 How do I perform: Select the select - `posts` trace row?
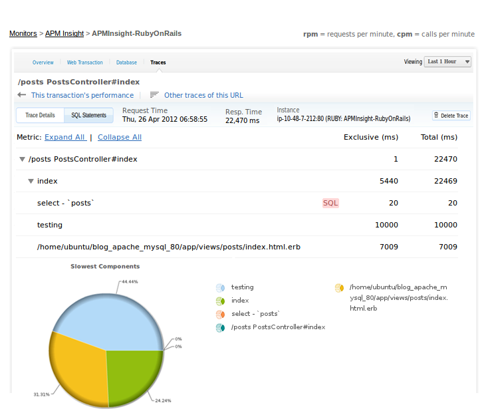pos(237,203)
